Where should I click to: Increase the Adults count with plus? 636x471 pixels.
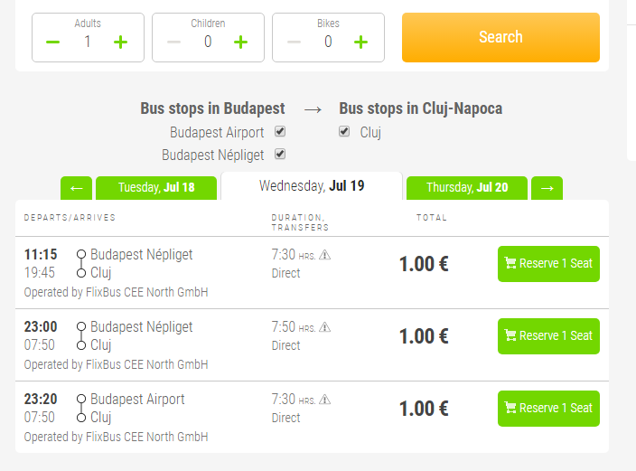(120, 42)
